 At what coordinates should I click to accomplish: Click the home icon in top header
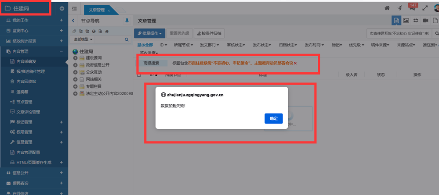(x=387, y=8)
